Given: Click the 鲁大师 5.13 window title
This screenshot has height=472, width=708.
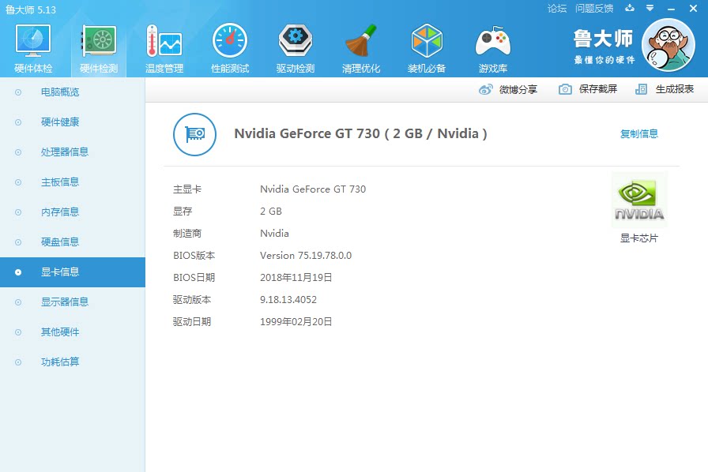Looking at the screenshot, I should 31,9.
